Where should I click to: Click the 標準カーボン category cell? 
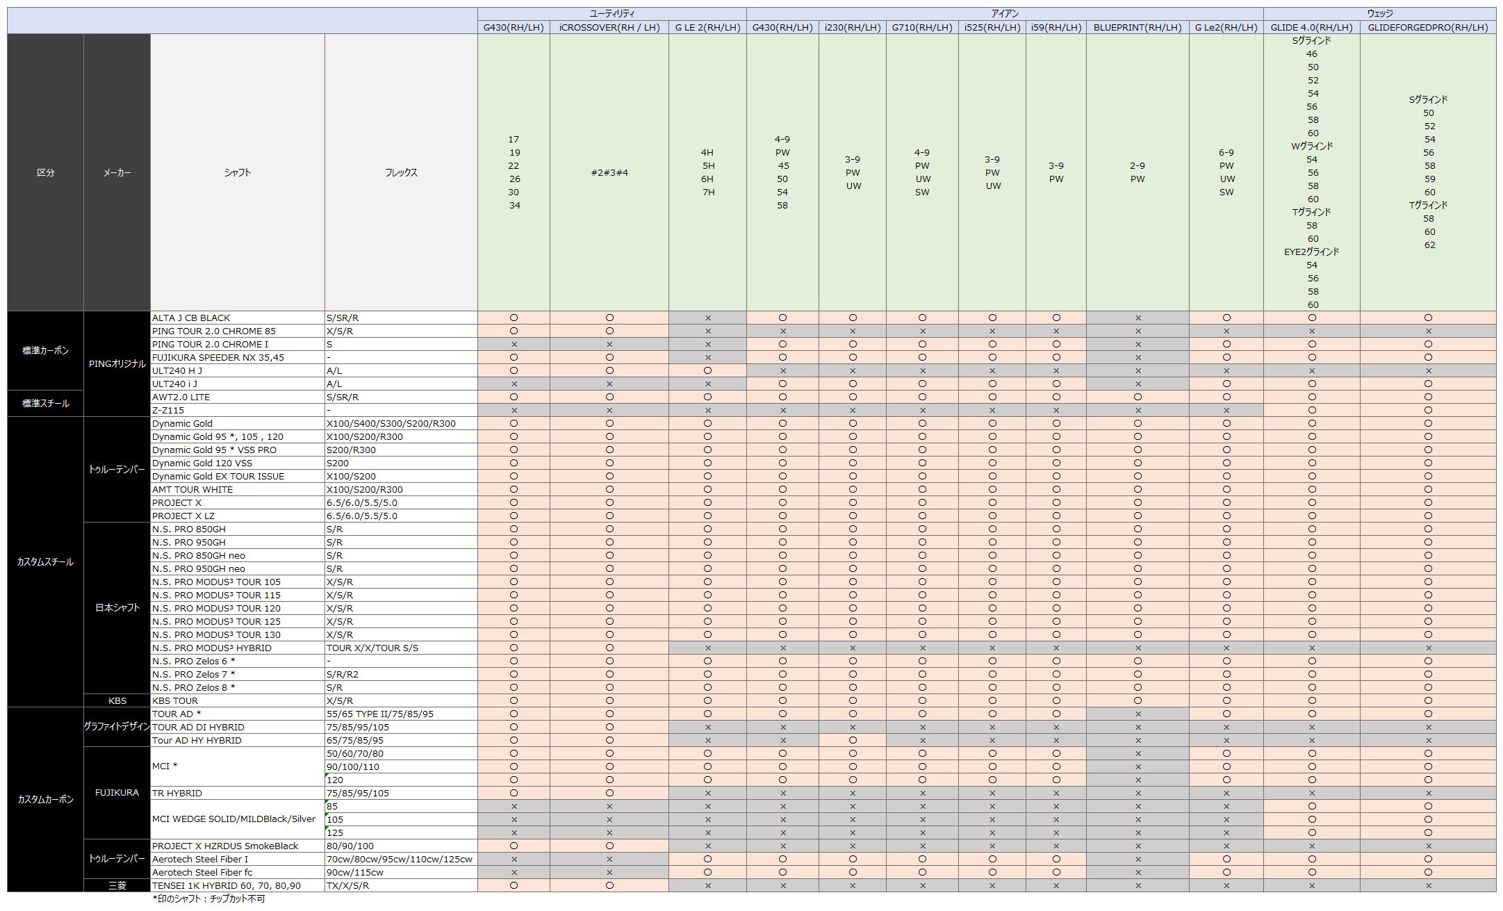click(46, 350)
